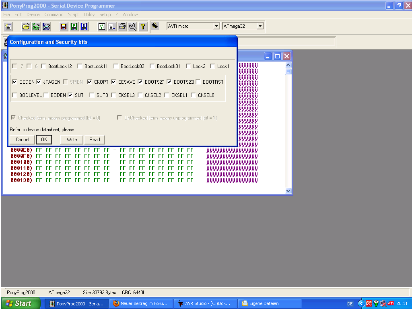Click blue Save Data (D) floppy icon
This screenshot has height=309, width=412.
tap(84, 26)
